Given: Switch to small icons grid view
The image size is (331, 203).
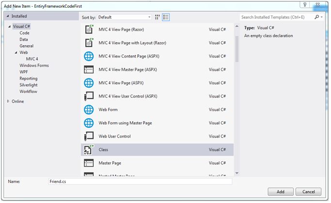Looking at the screenshot, I should click(158, 17).
